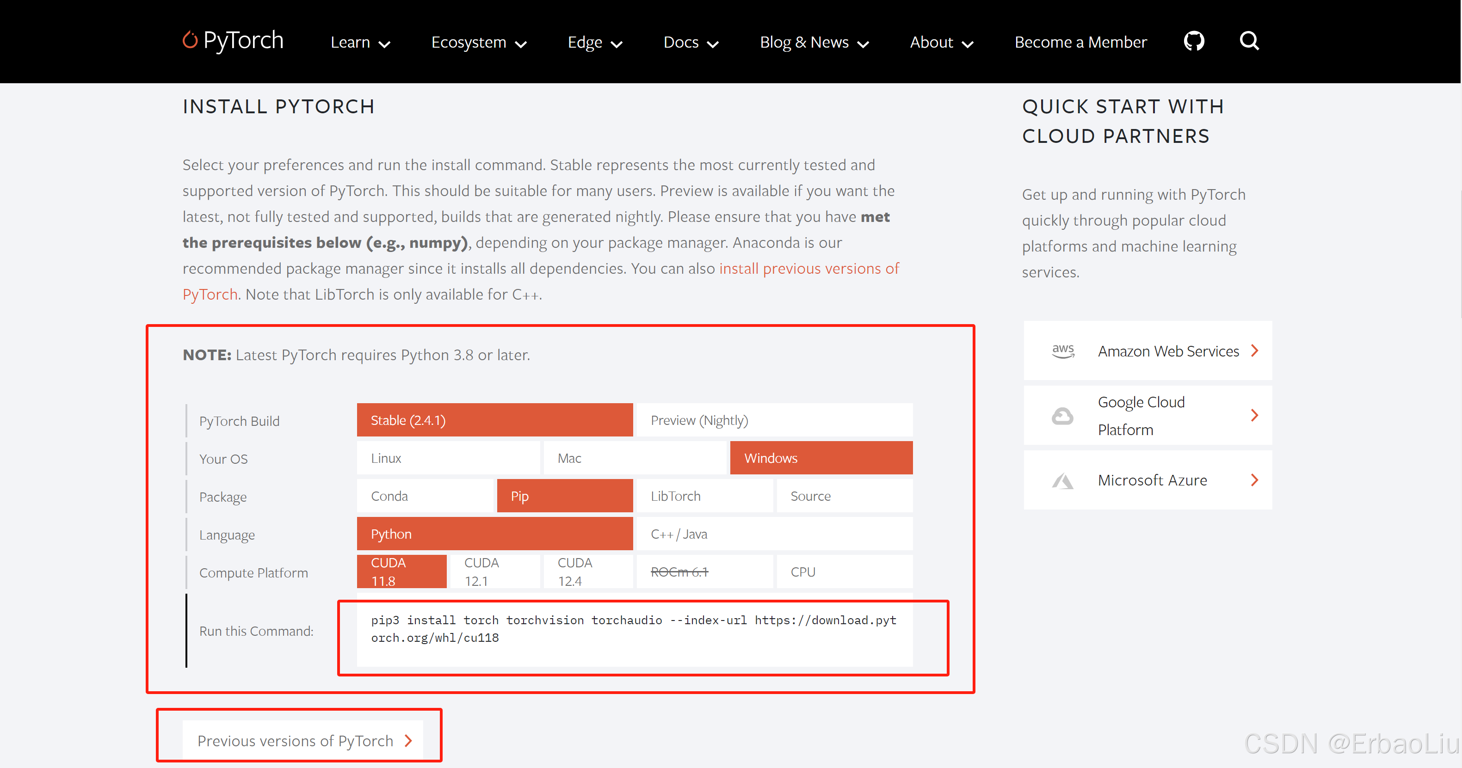Choose CUDA 12.1 compute platform
The width and height of the screenshot is (1462, 768).
pyautogui.click(x=495, y=572)
